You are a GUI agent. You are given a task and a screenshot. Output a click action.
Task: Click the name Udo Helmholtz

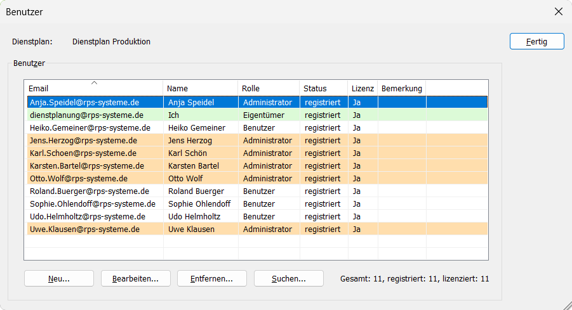pyautogui.click(x=194, y=216)
